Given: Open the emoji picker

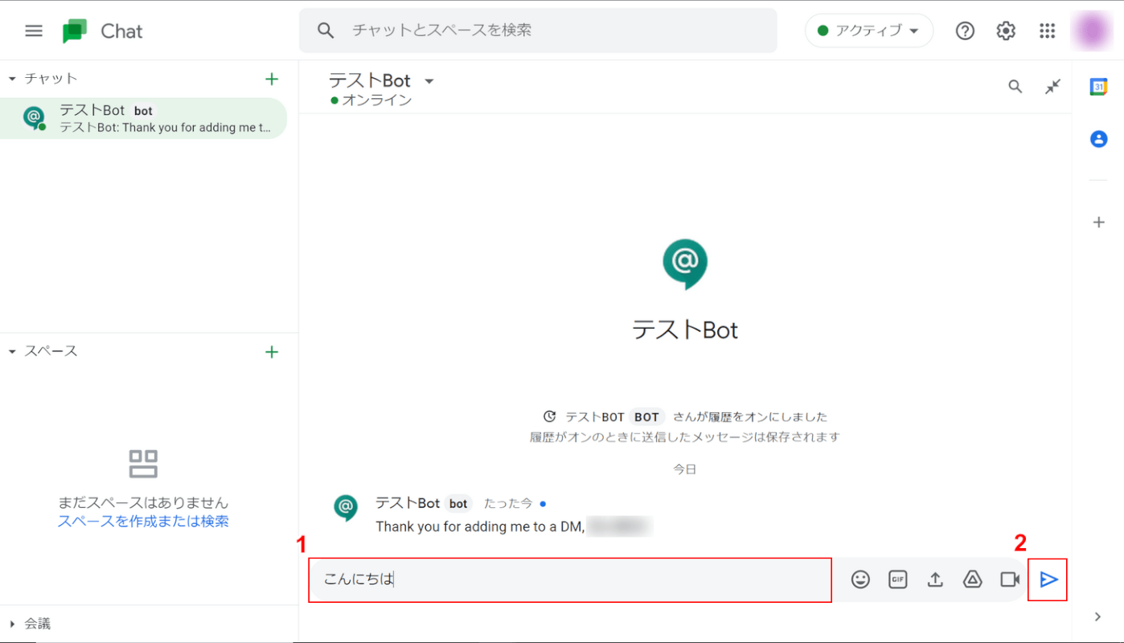Looking at the screenshot, I should click(x=860, y=580).
